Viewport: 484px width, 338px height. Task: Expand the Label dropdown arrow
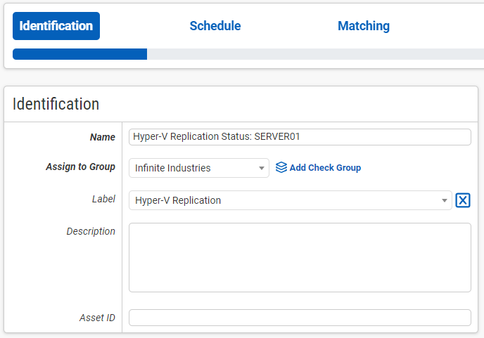click(445, 201)
